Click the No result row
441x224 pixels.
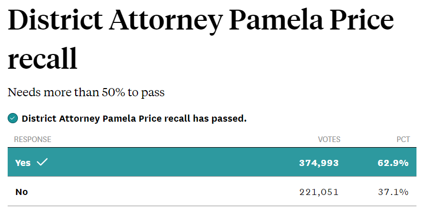[212, 191]
